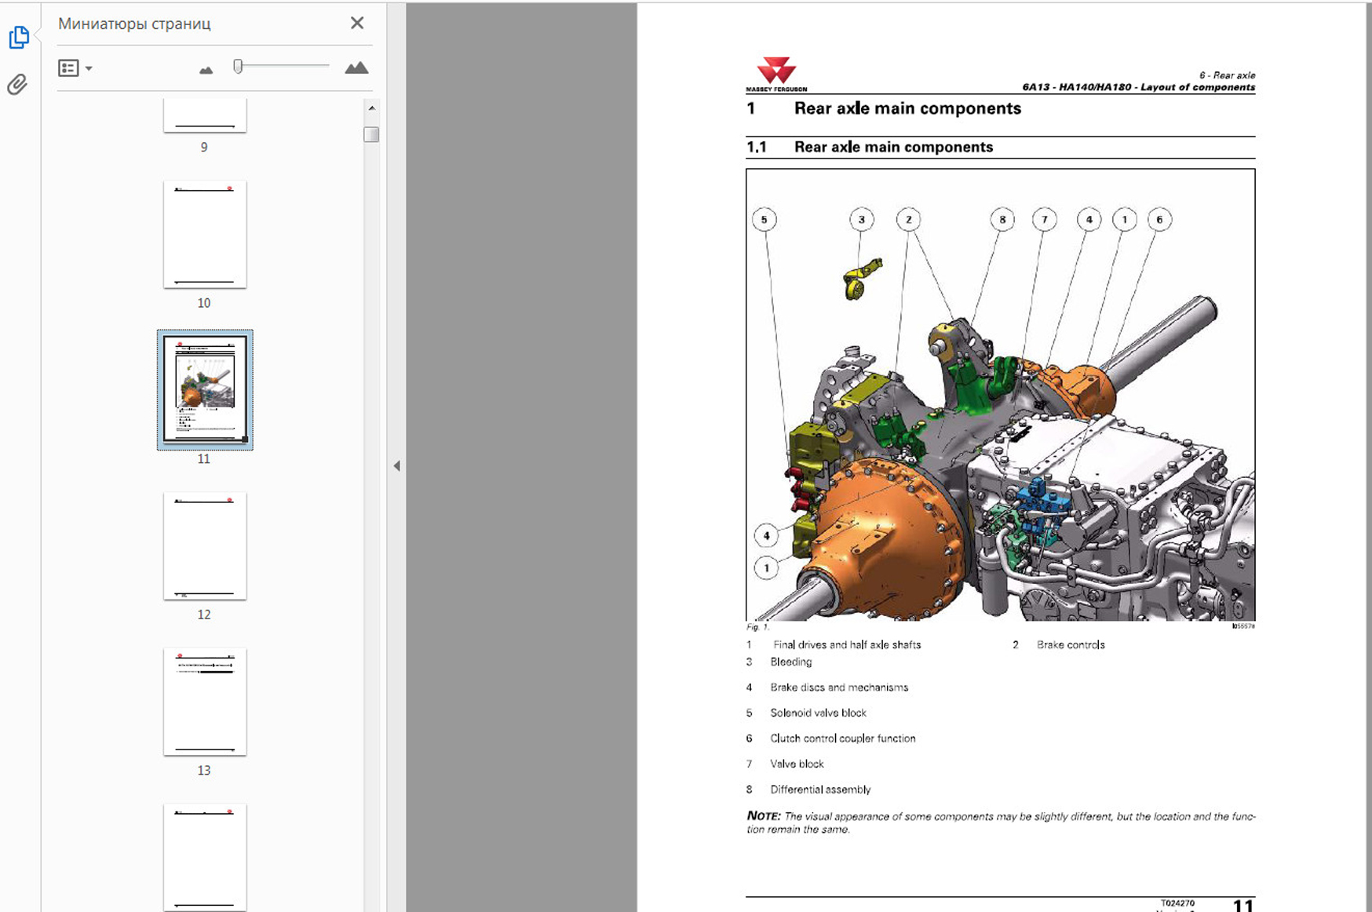Click the thumbnail size slider handle
Image resolution: width=1372 pixels, height=912 pixels.
[238, 67]
